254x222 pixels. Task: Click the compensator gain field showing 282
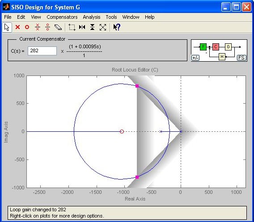click(42, 51)
